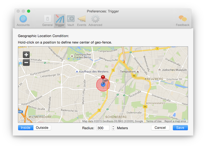206x148 pixels.
Task: Open the Accounts preferences pane
Action: pos(23,21)
